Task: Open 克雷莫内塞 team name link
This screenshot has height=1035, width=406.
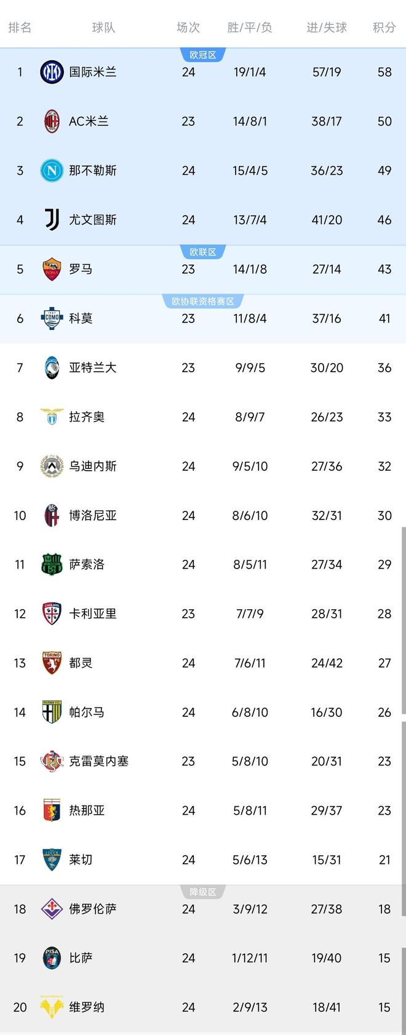Action: point(98,761)
